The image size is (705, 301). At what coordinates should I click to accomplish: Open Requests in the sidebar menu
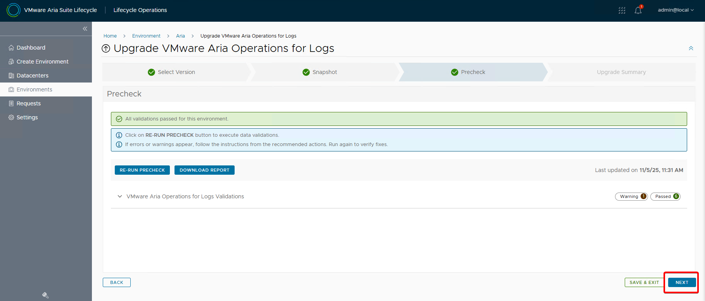[x=29, y=103]
